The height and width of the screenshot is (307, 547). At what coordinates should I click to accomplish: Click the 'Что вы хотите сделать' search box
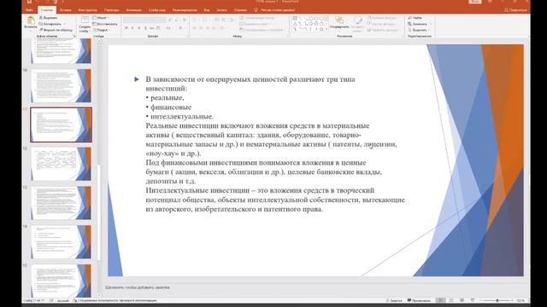(275, 10)
